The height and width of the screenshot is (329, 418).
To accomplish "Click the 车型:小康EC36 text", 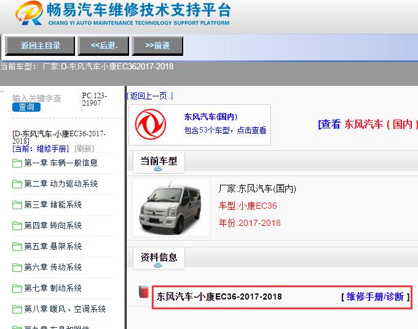I will [x=248, y=206].
